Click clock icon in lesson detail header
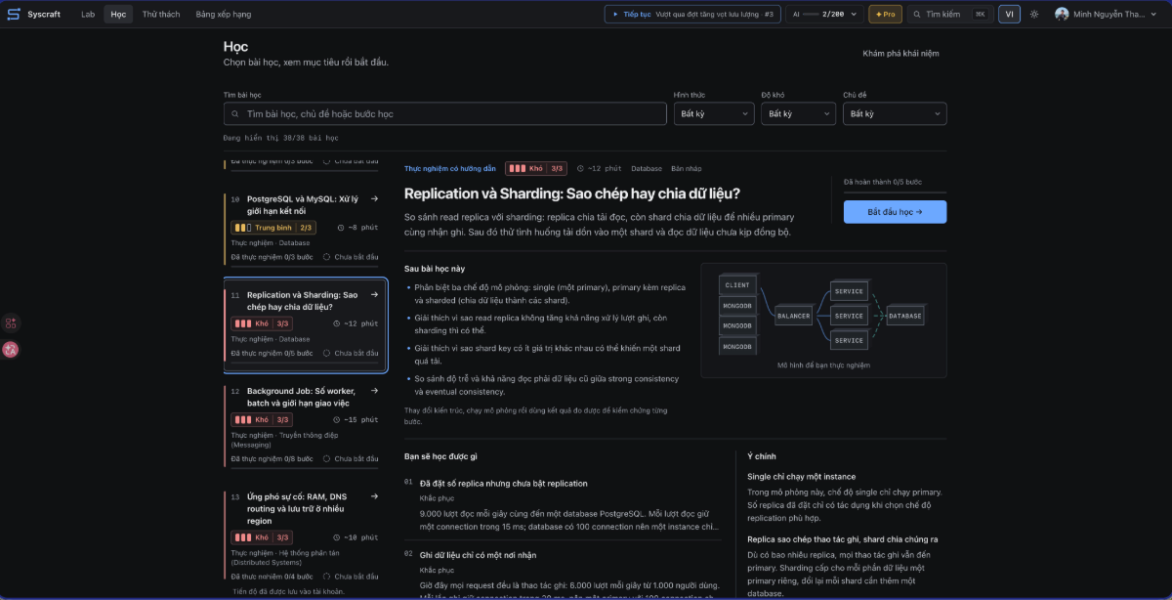 (580, 169)
